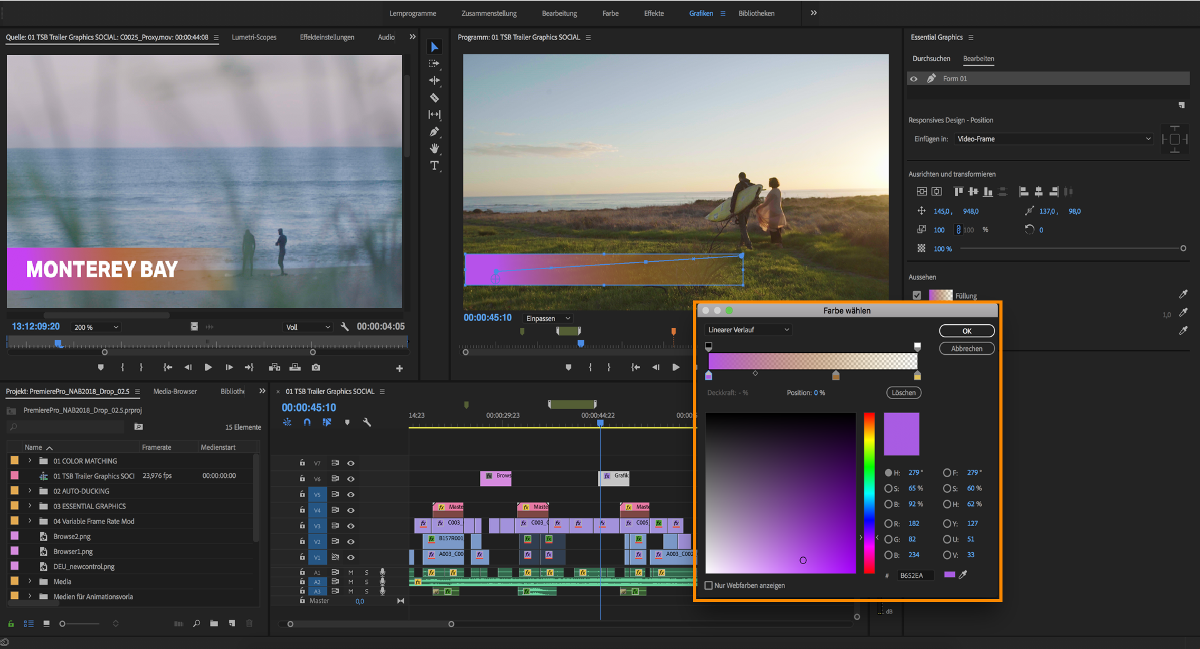Open the Durchsuchen tab
The height and width of the screenshot is (649, 1200).
coord(931,59)
